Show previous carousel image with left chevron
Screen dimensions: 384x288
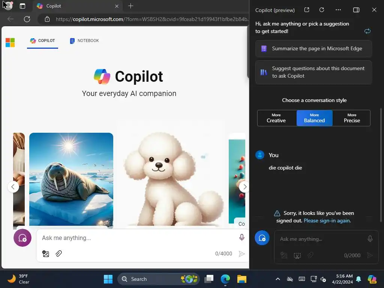[x=13, y=187]
